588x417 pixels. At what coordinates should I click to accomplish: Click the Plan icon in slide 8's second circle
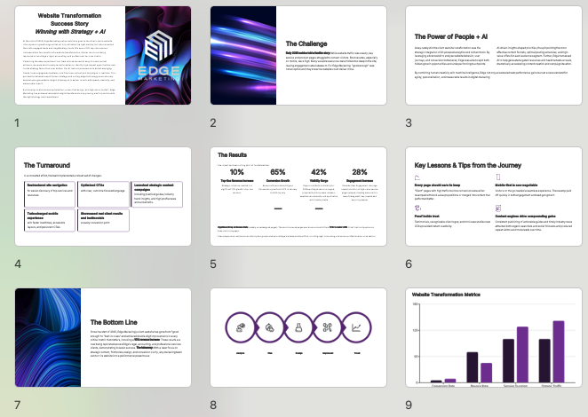point(270,327)
